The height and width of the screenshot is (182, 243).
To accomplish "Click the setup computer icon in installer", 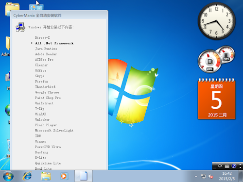I will point(20,27).
